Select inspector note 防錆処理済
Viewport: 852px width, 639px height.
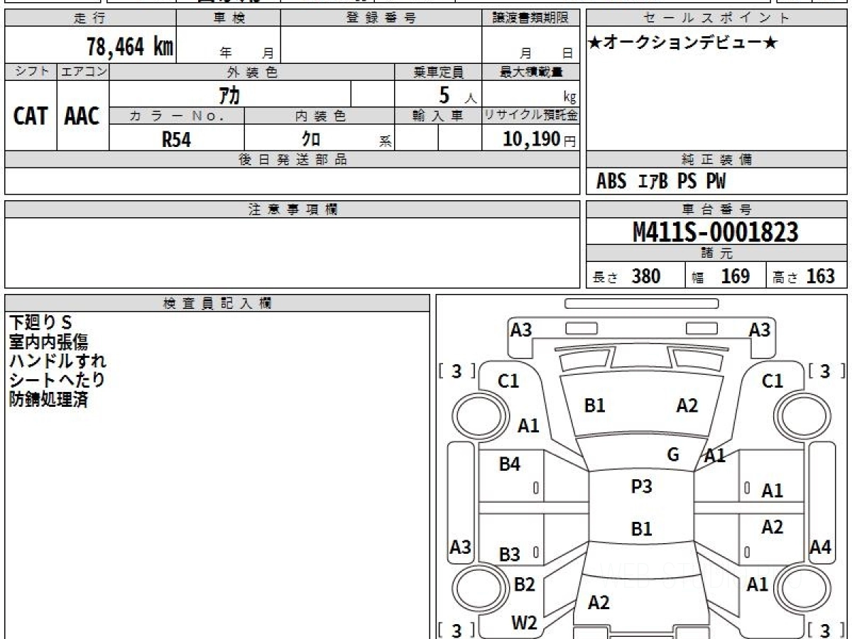[x=49, y=399]
